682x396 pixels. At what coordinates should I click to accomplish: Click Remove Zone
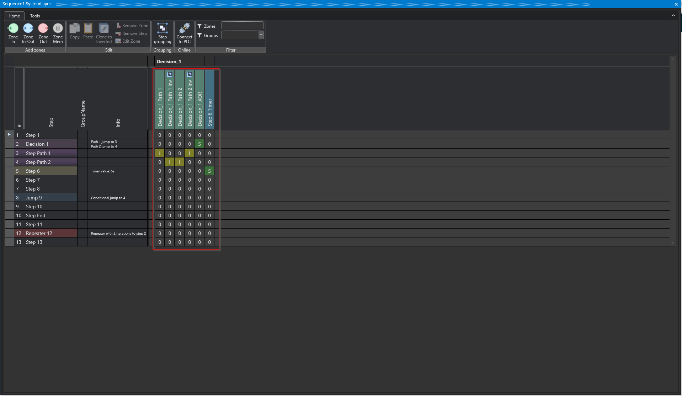coord(132,26)
